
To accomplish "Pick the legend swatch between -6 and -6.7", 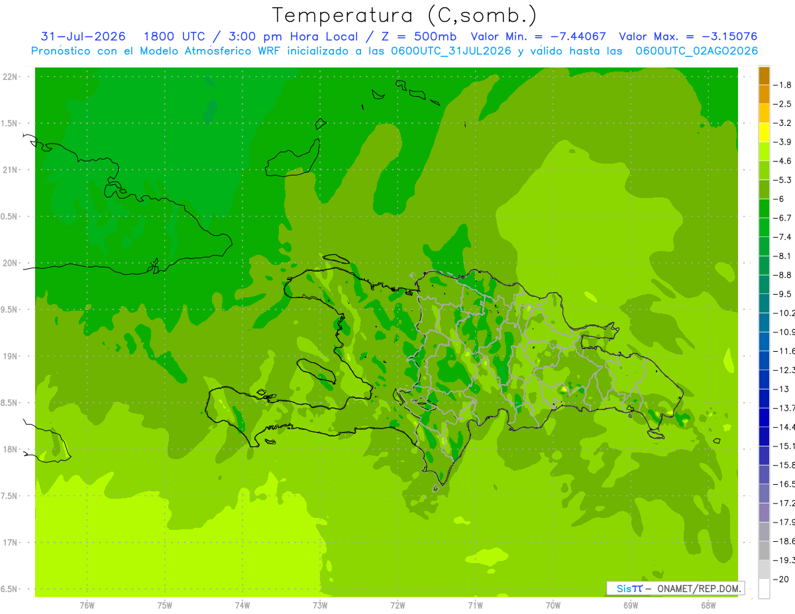I will point(764,209).
